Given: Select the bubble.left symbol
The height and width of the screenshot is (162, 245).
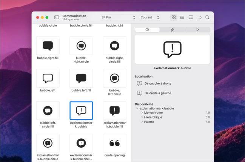Looking at the screenshot, I should [48, 78].
